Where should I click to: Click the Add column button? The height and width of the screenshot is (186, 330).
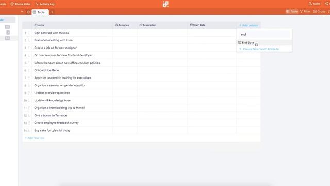tap(249, 25)
